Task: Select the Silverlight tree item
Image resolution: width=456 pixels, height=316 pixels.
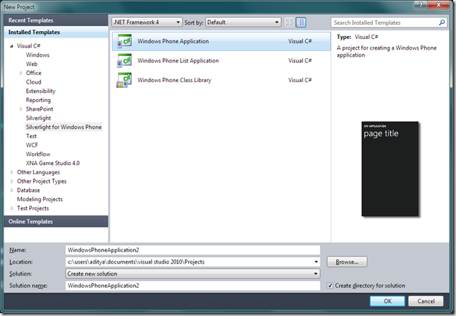Action: click(38, 118)
